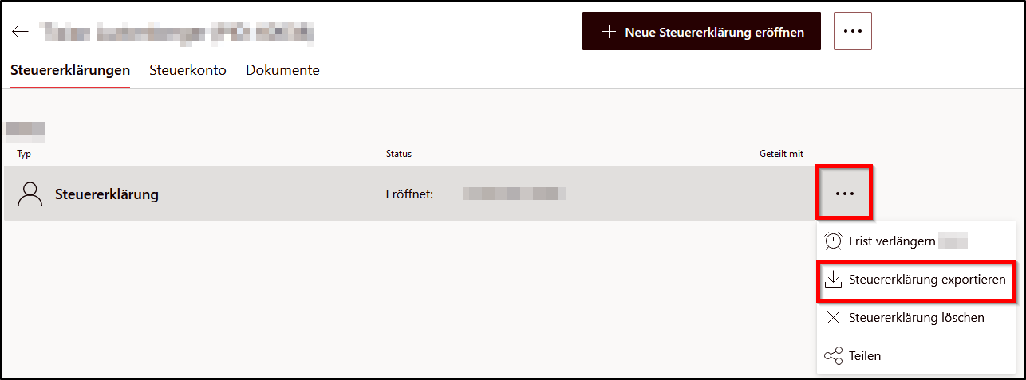
Task: Choose Steuererklärung exportieren from the menu
Action: (x=917, y=280)
